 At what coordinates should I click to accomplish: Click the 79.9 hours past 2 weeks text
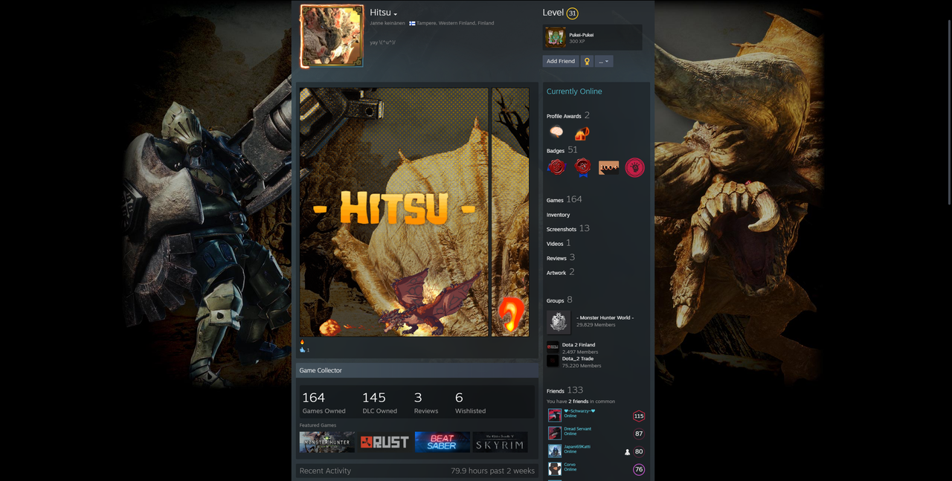pyautogui.click(x=492, y=471)
